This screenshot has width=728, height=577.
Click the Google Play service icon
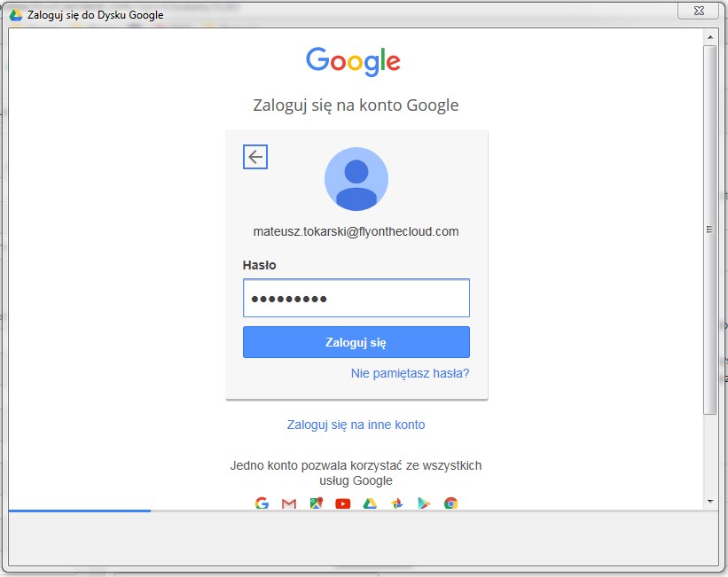(x=424, y=503)
